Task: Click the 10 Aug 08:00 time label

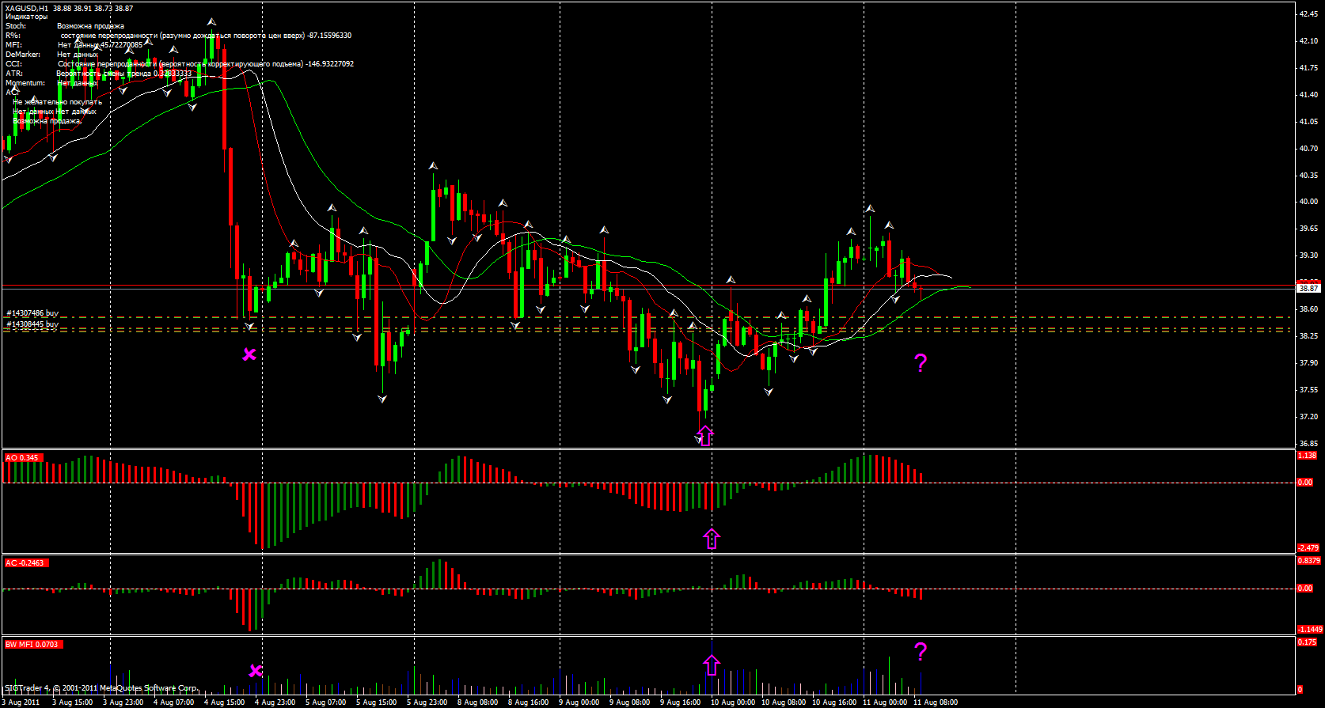Action: tap(783, 702)
